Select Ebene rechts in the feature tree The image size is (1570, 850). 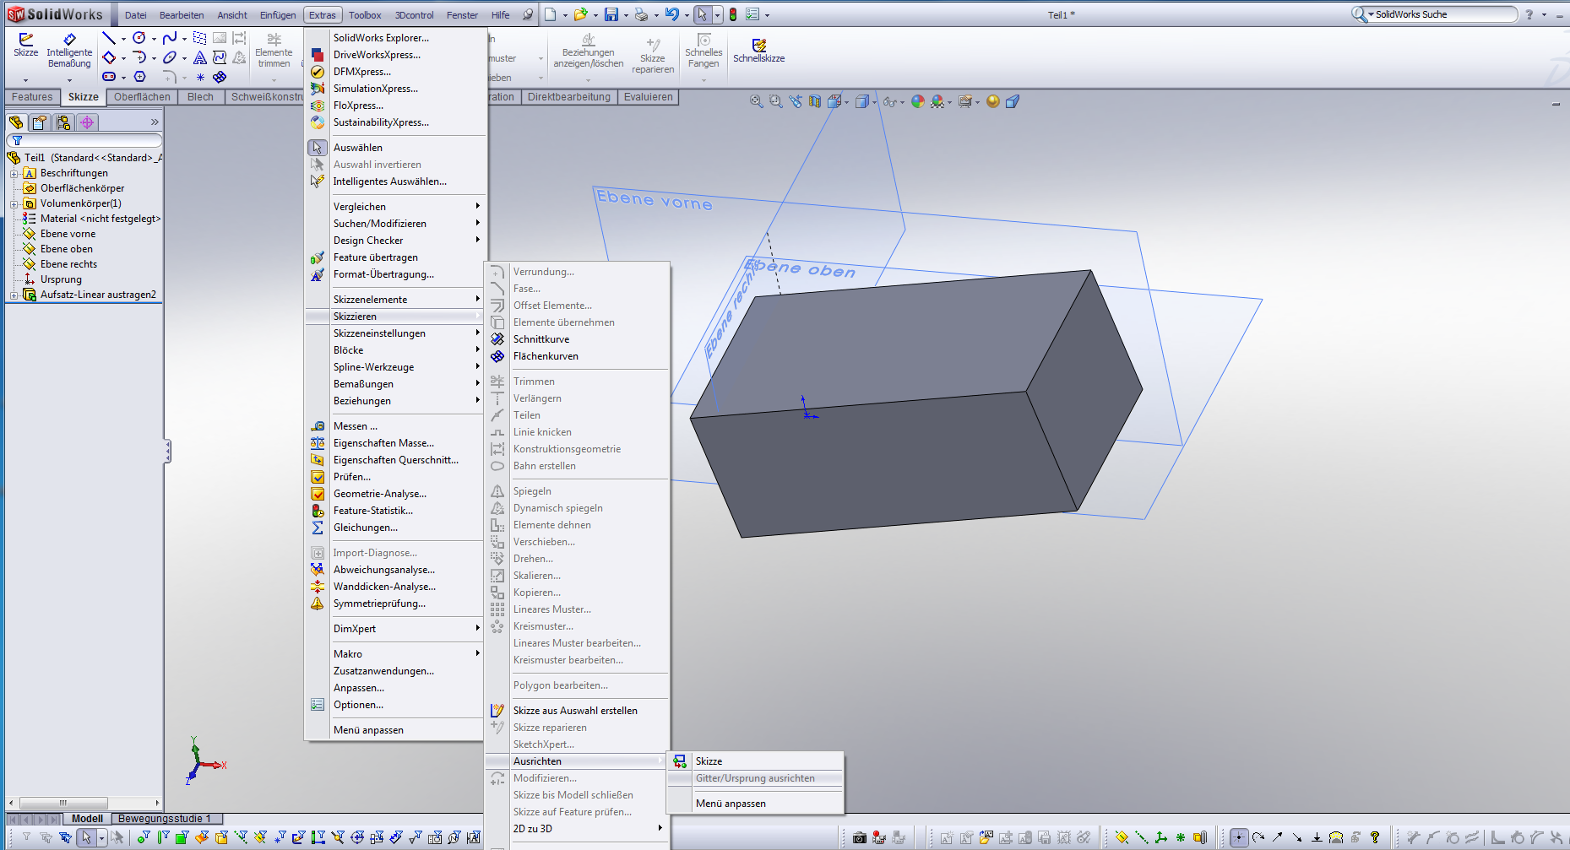(x=68, y=264)
